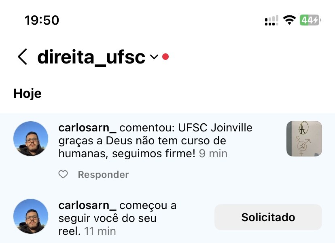Image resolution: width=335 pixels, height=243 pixels.
Task: Open carlosarn_ username in the comment notification
Action: [x=87, y=128]
